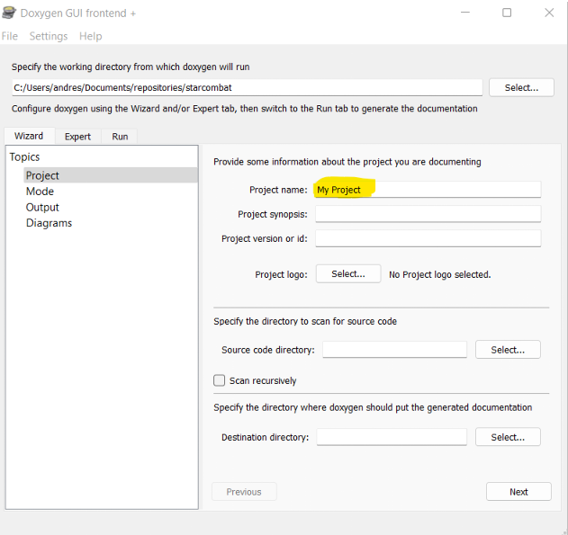568x535 pixels.
Task: Click the working directory path field
Action: tap(247, 87)
